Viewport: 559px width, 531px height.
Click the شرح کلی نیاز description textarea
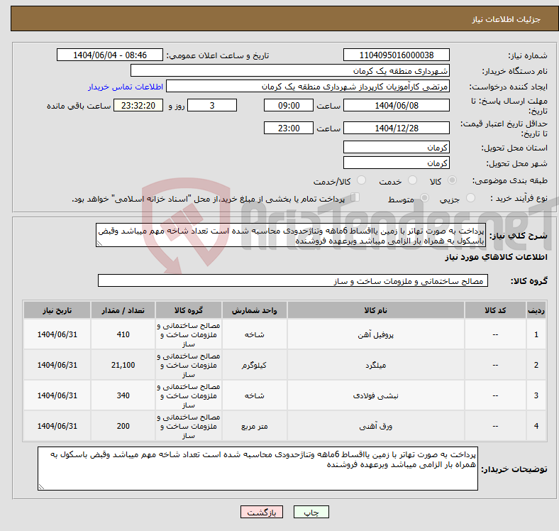[x=291, y=235]
